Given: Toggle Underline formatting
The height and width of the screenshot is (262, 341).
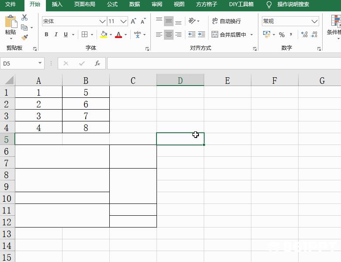Looking at the screenshot, I should point(66,34).
